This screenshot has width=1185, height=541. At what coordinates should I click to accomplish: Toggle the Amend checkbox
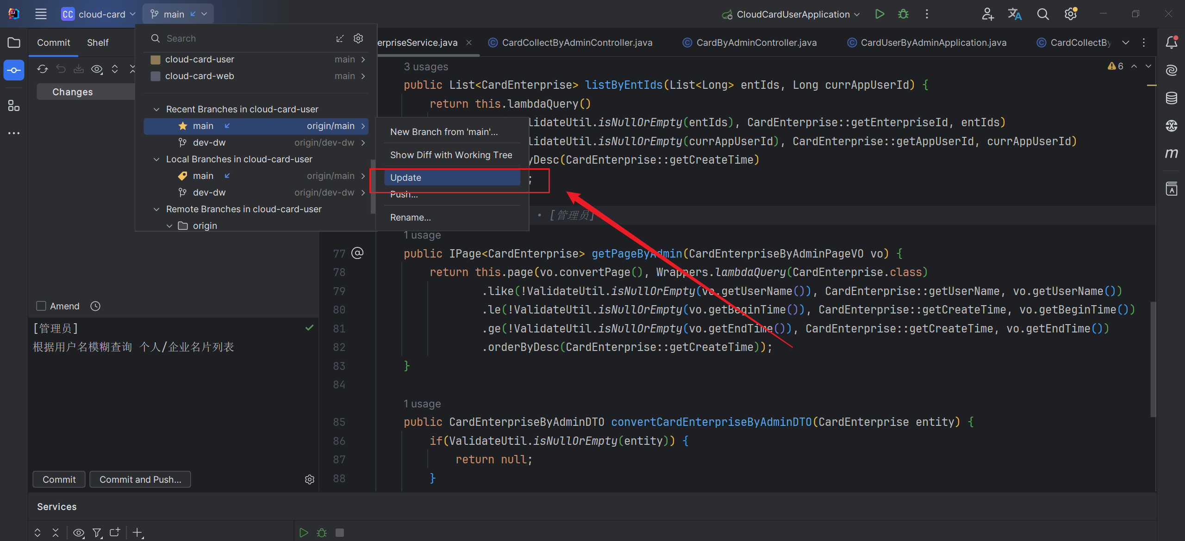point(41,306)
